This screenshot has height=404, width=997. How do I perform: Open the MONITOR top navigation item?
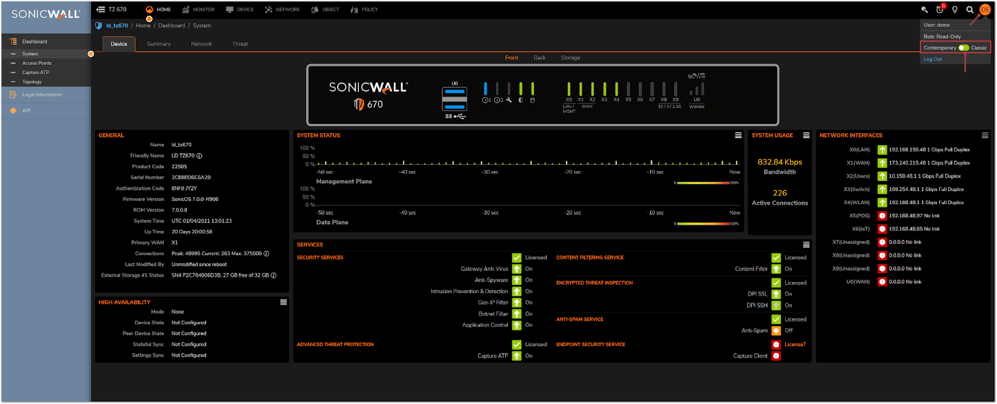coord(198,9)
